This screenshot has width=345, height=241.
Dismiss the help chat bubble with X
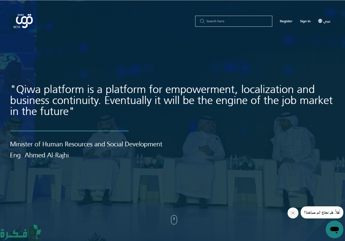293,213
